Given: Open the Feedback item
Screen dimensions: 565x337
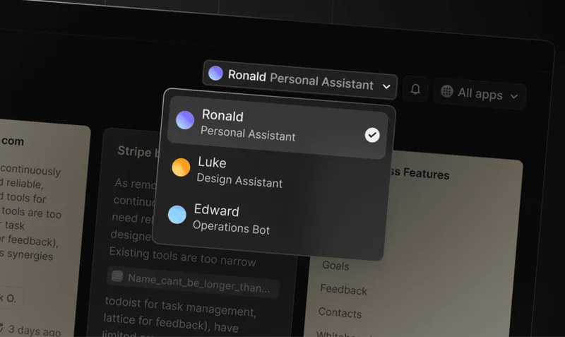Looking at the screenshot, I should pyautogui.click(x=343, y=290).
